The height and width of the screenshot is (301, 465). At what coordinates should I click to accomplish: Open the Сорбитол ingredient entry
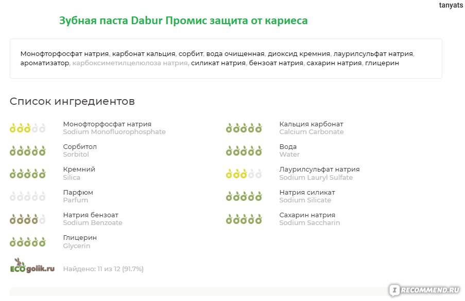[x=80, y=147]
